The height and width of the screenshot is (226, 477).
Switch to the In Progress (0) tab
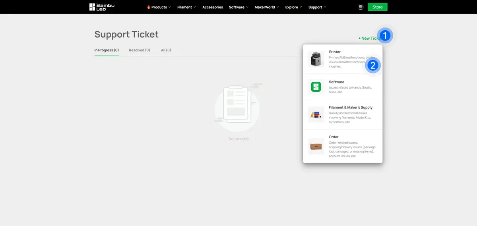107,50
